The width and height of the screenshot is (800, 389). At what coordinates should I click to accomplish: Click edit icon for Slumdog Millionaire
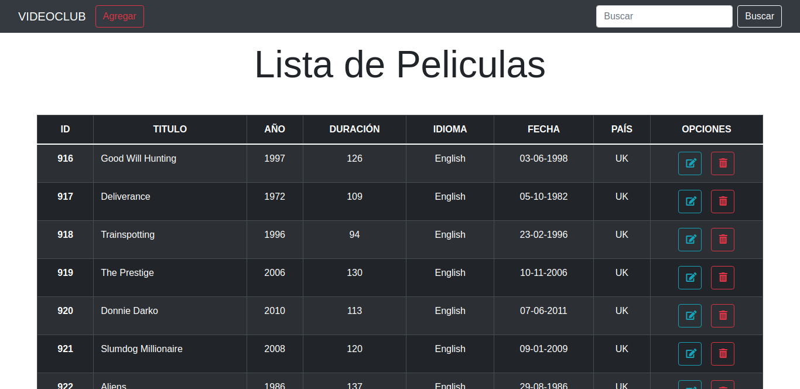pyautogui.click(x=690, y=354)
